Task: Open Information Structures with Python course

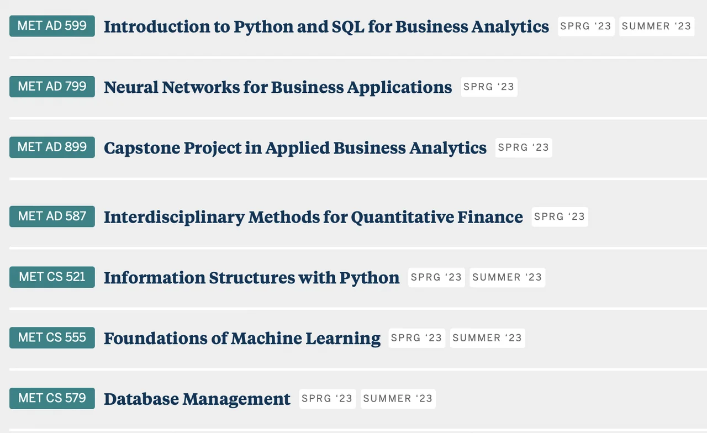Action: tap(251, 278)
